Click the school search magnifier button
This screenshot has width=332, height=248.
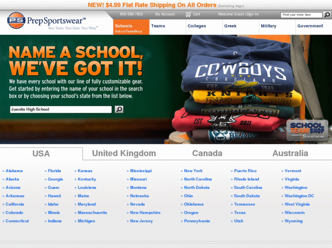pyautogui.click(x=119, y=109)
